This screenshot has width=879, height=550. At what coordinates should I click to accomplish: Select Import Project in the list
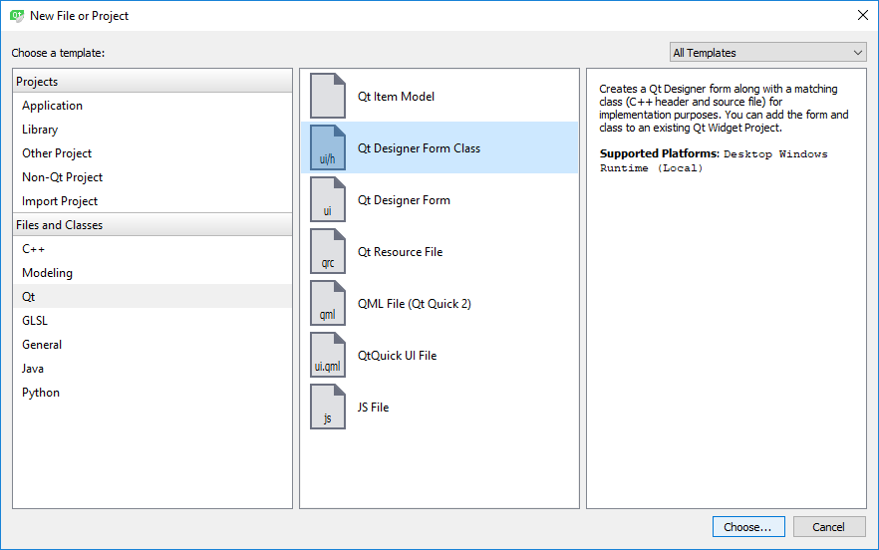tap(60, 201)
